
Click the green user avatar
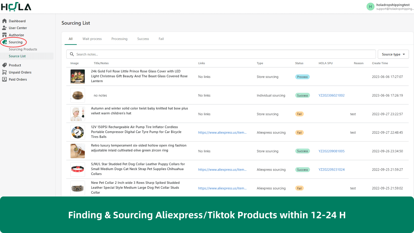pos(370,7)
